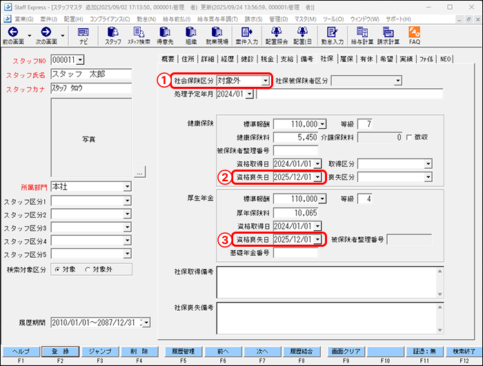Click the 社保喪失備考 scrollbar down arrow
Screen dimensions: 483x366
pyautogui.click(x=440, y=330)
